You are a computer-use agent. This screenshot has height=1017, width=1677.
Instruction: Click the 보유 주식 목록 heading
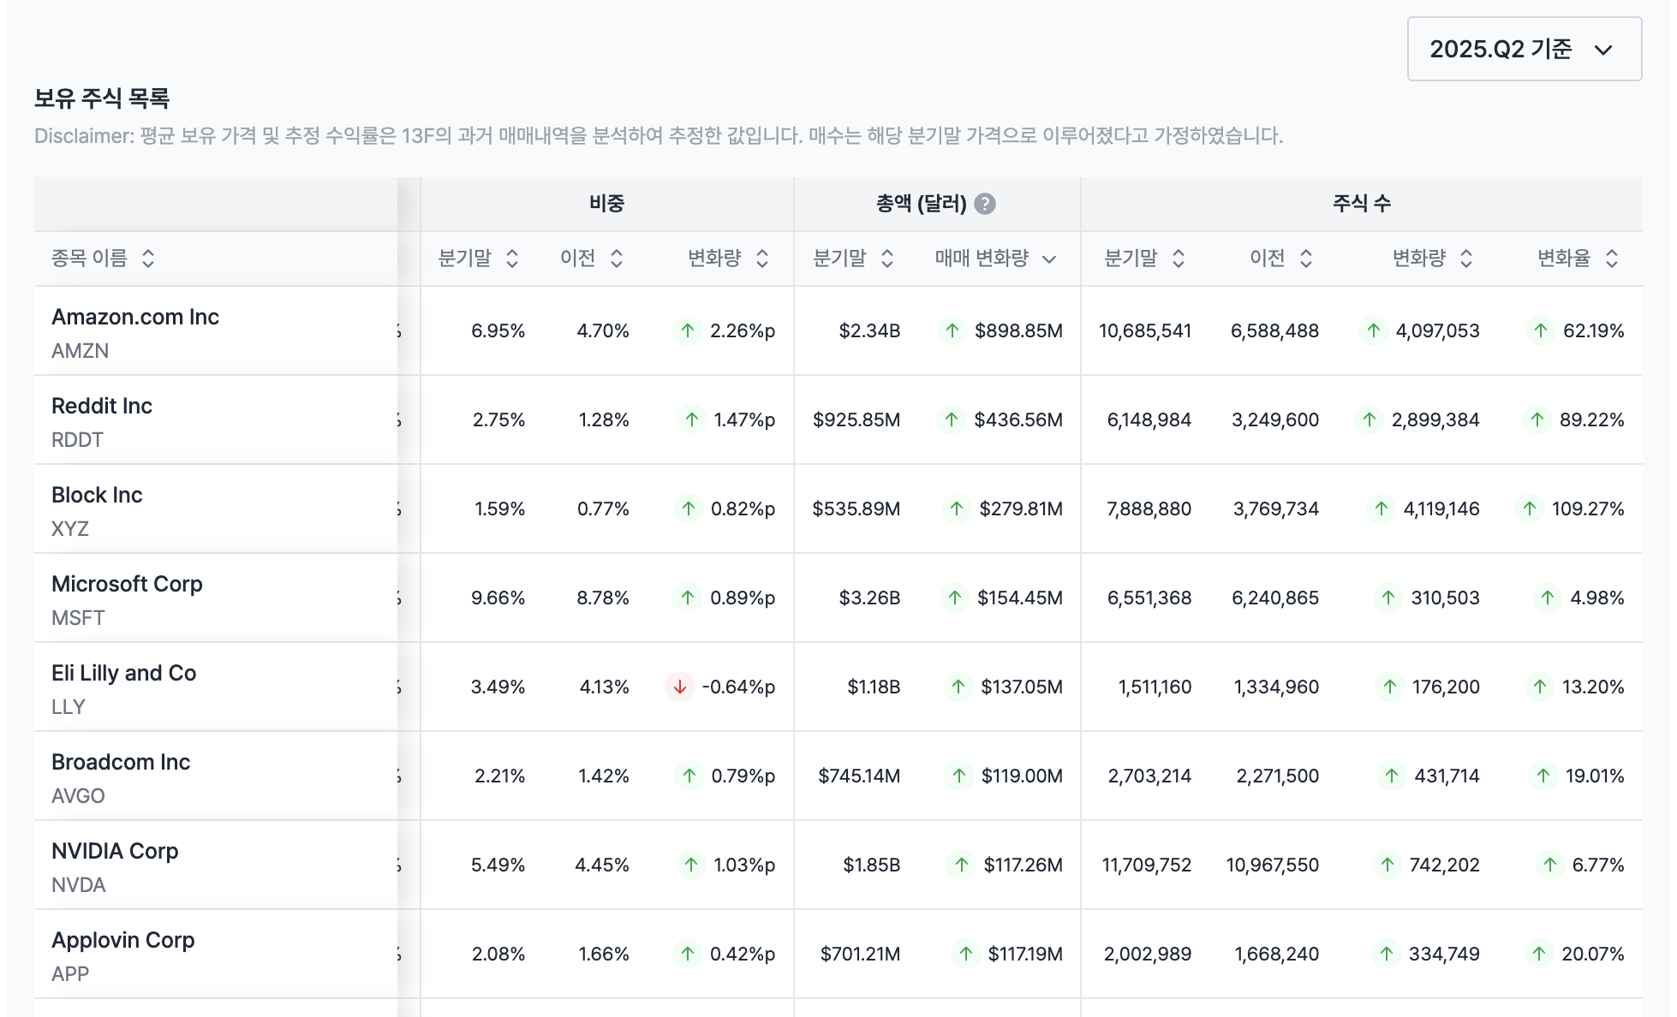102,98
